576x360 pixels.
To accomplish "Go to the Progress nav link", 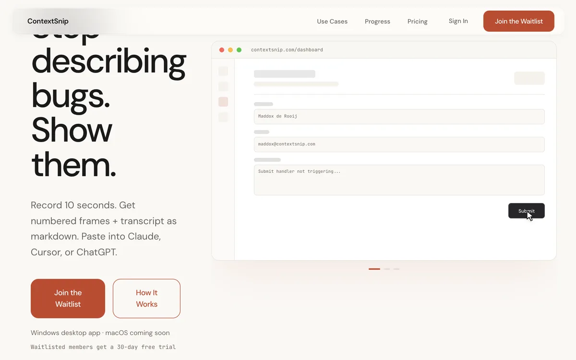I will pos(377,22).
